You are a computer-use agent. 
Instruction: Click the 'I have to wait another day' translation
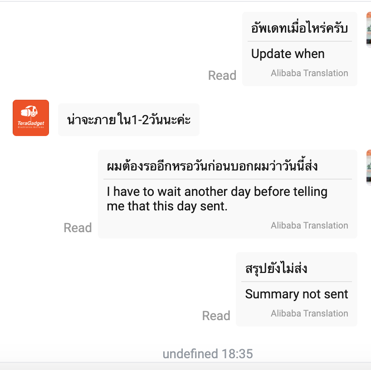click(217, 199)
